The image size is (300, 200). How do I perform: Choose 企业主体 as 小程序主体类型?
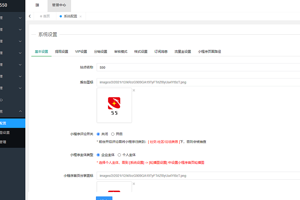pos(98,155)
